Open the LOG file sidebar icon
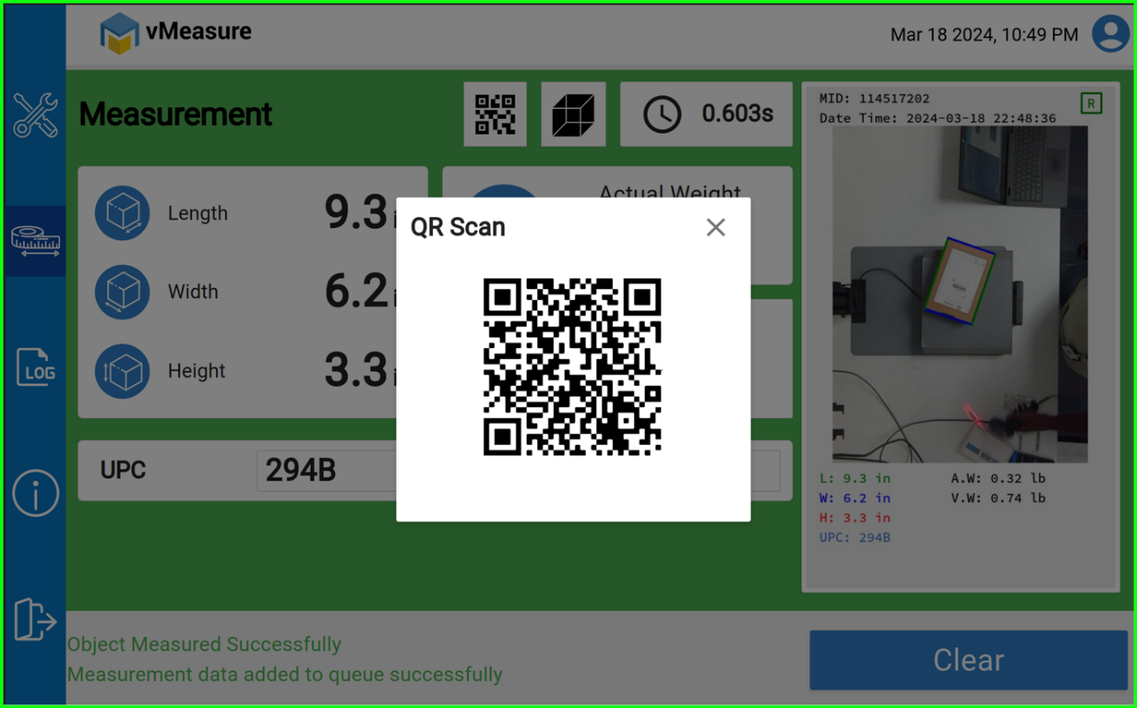Image resolution: width=1137 pixels, height=708 pixels. (36, 367)
